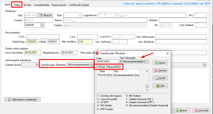213x114 pixels.
Task: Click the Insc. Municipal field
Action: tap(181, 37)
